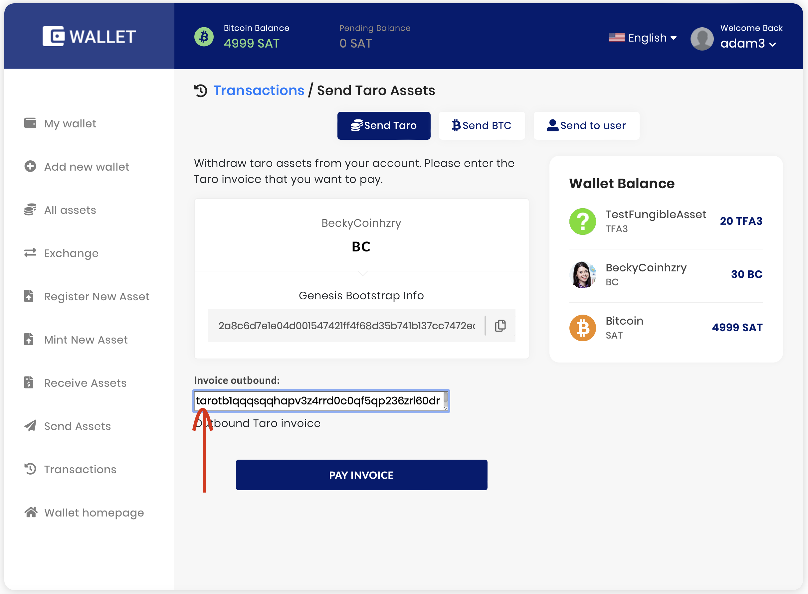
Task: Click the adam3 profile avatar
Action: point(702,39)
